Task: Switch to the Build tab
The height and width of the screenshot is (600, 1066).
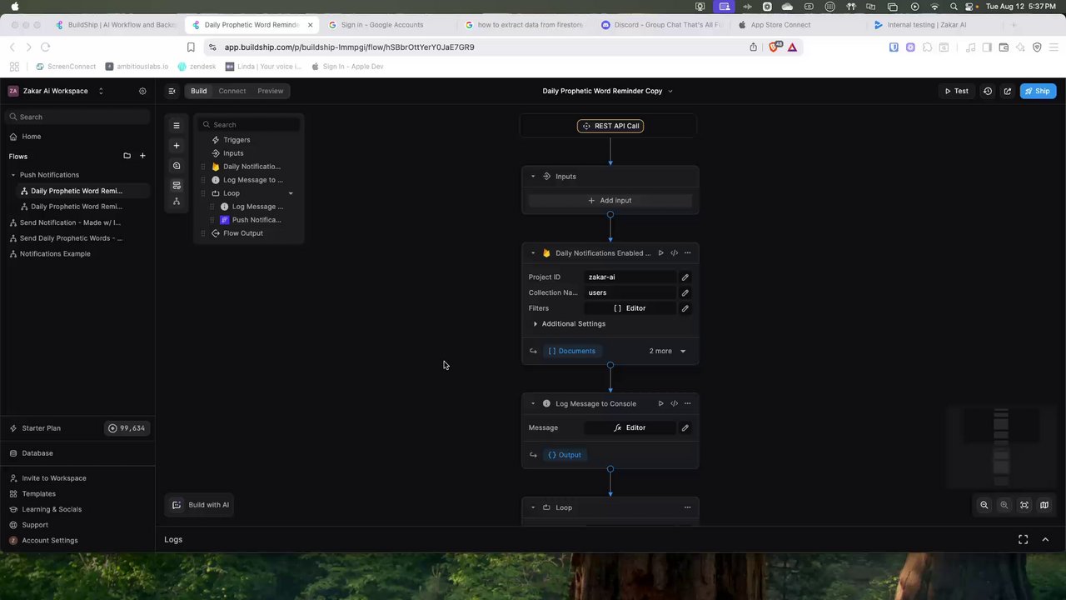Action: 198,91
